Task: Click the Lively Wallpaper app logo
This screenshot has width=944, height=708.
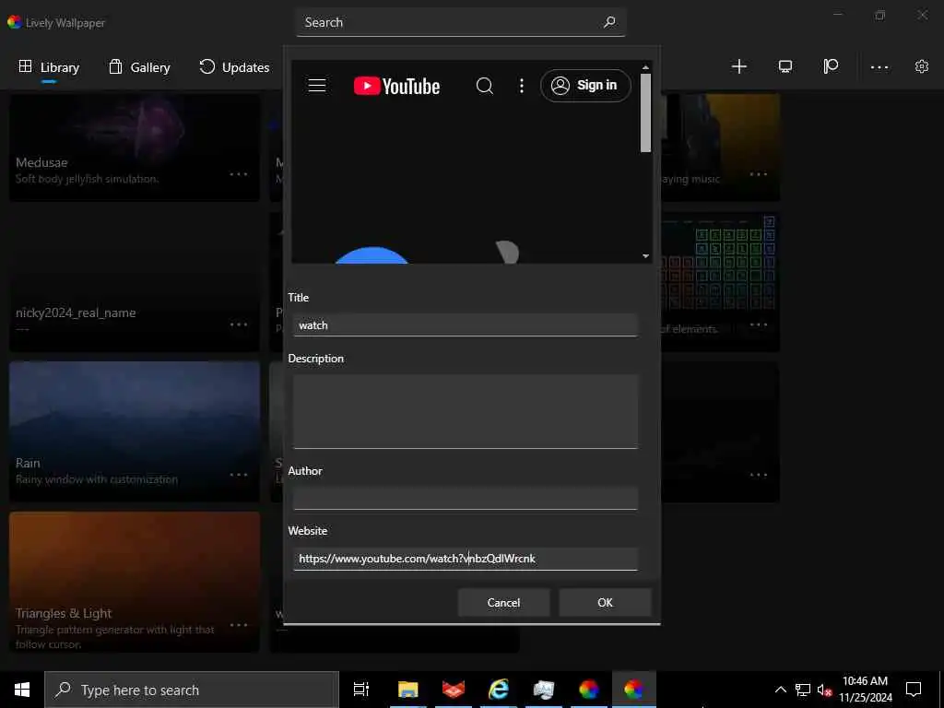Action: pos(15,22)
